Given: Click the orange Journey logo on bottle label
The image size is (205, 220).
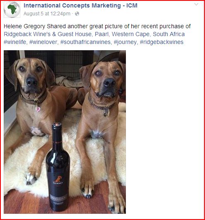Looking at the screenshot, I should pos(58,179).
